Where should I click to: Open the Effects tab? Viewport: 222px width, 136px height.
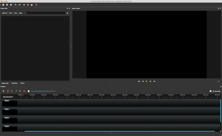point(22,83)
